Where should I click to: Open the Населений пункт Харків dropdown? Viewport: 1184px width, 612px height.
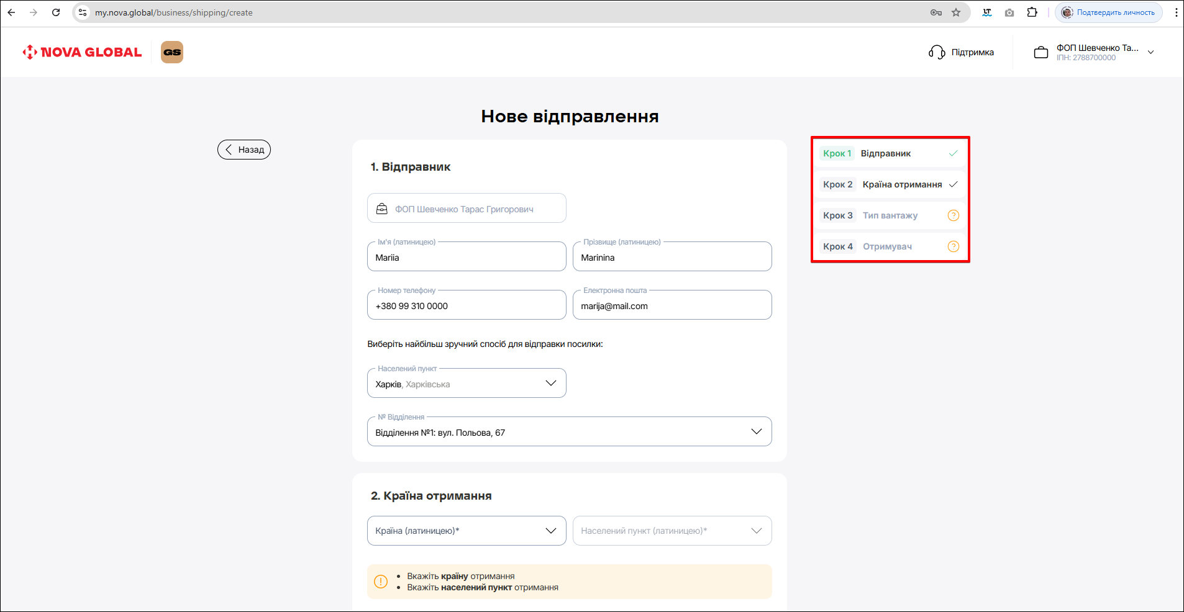coord(466,384)
